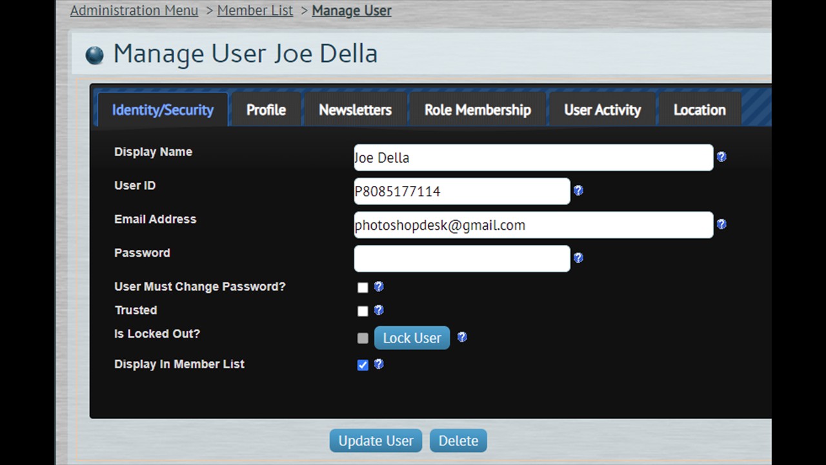Click the 'Is Locked Out?' label text

pos(157,334)
